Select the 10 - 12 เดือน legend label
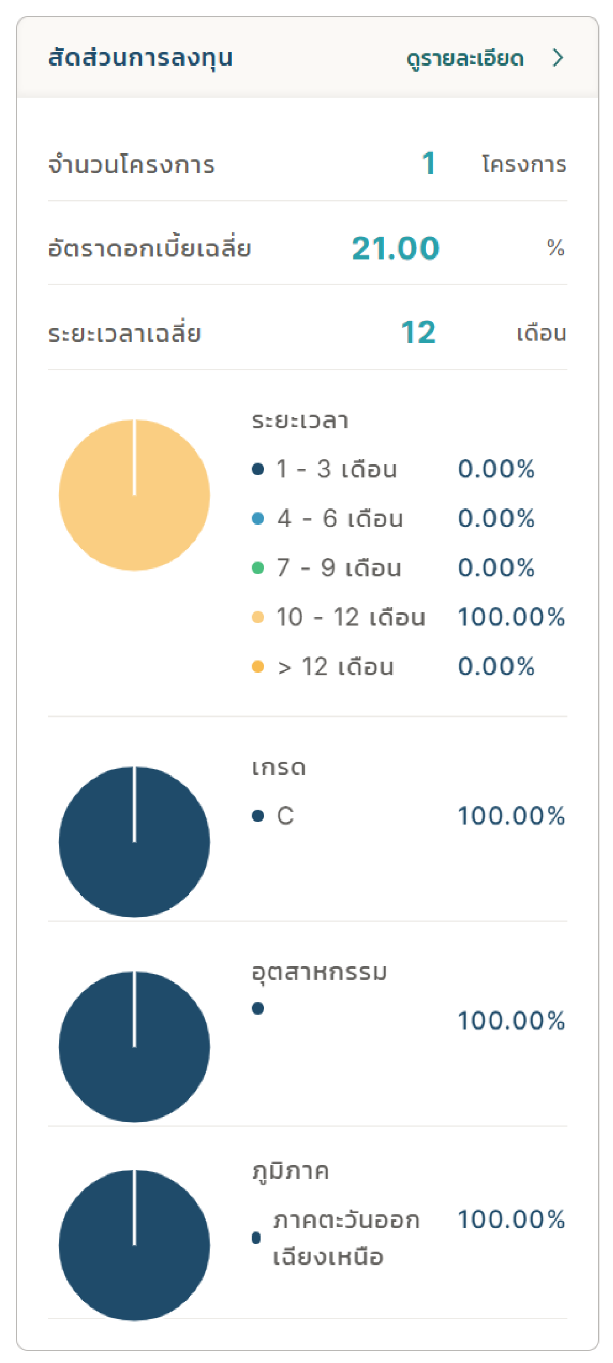The height and width of the screenshot is (1363, 613). click(351, 617)
